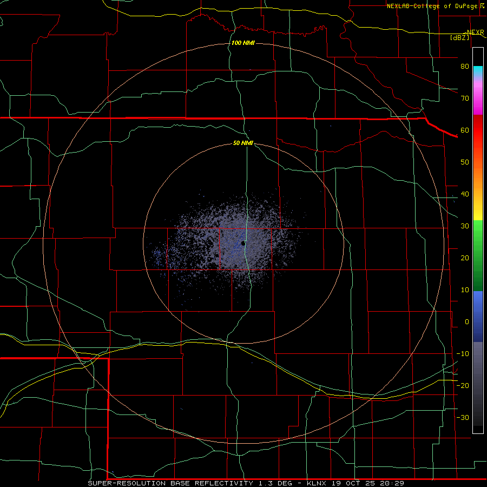
Task: Click the -20 value on the dBZ scale
Action: (x=463, y=385)
